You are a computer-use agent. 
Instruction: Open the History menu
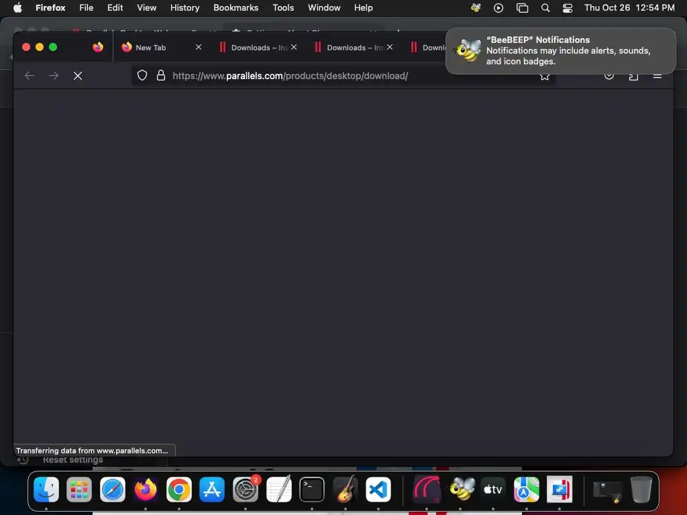tap(184, 7)
